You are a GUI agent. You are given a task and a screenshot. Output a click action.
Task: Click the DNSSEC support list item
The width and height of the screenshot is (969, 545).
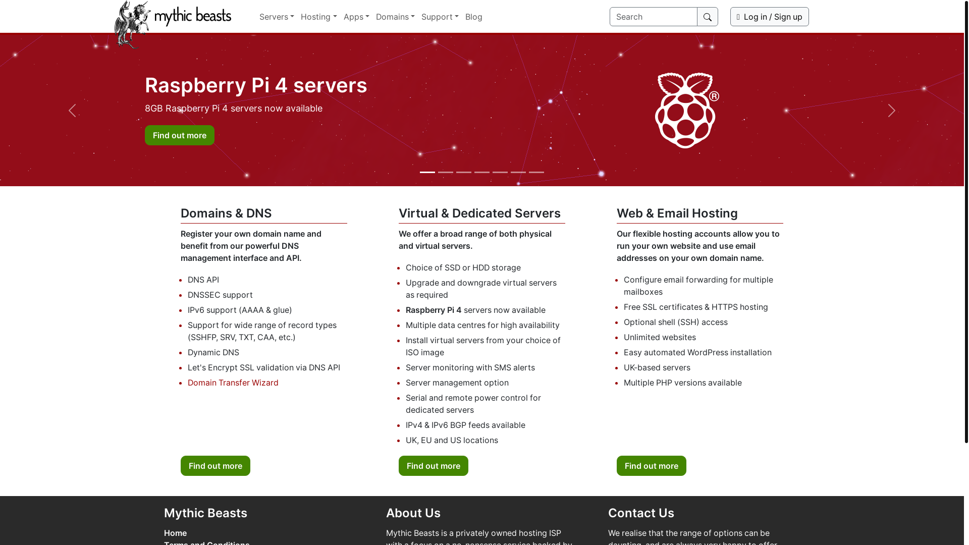click(x=220, y=295)
